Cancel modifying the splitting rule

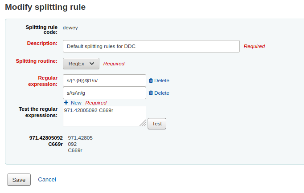pos(47,180)
